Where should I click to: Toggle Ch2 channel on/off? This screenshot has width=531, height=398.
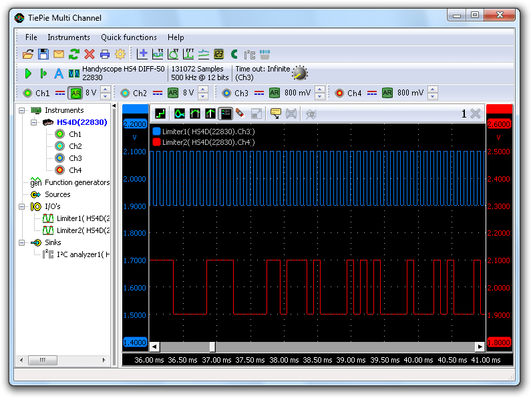pyautogui.click(x=125, y=93)
